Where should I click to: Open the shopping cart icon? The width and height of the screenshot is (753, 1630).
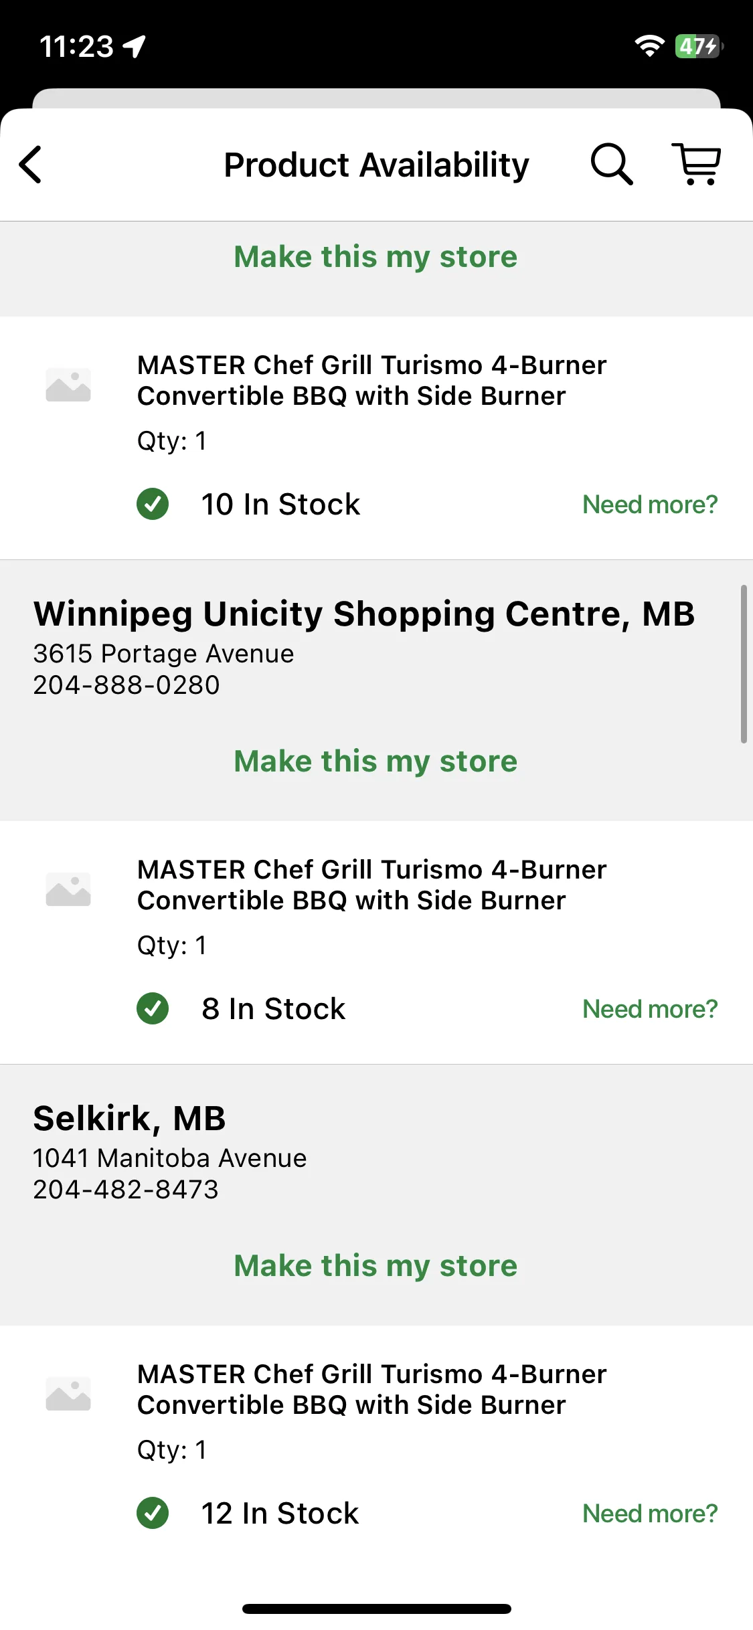697,164
